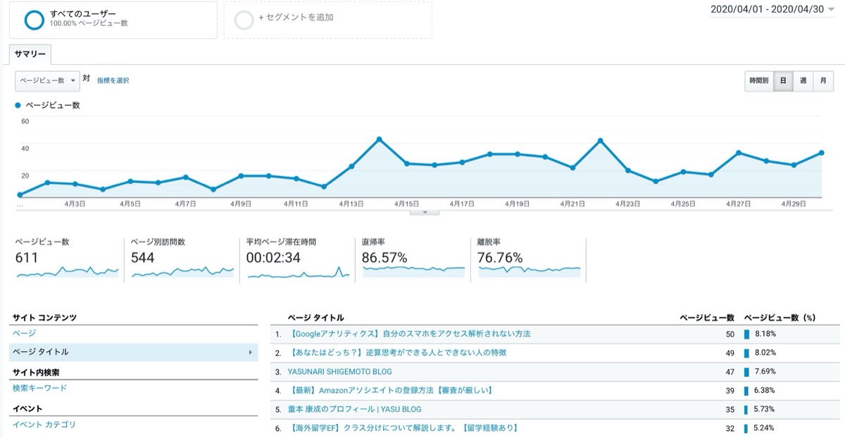Open the date range dropdown 2020/04/01 - 2020/04/30

[773, 9]
